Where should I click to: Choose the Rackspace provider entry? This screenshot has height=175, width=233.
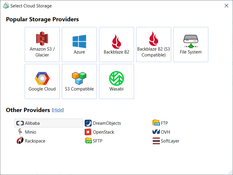35,141
